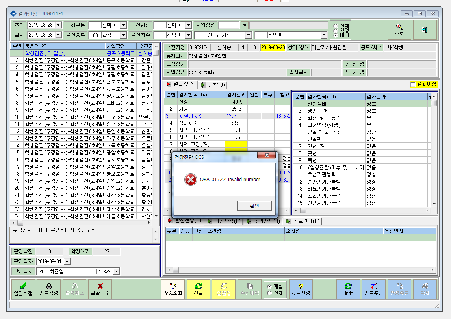
Task: Click the 자동판정 lightbulb icon
Action: (x=301, y=286)
